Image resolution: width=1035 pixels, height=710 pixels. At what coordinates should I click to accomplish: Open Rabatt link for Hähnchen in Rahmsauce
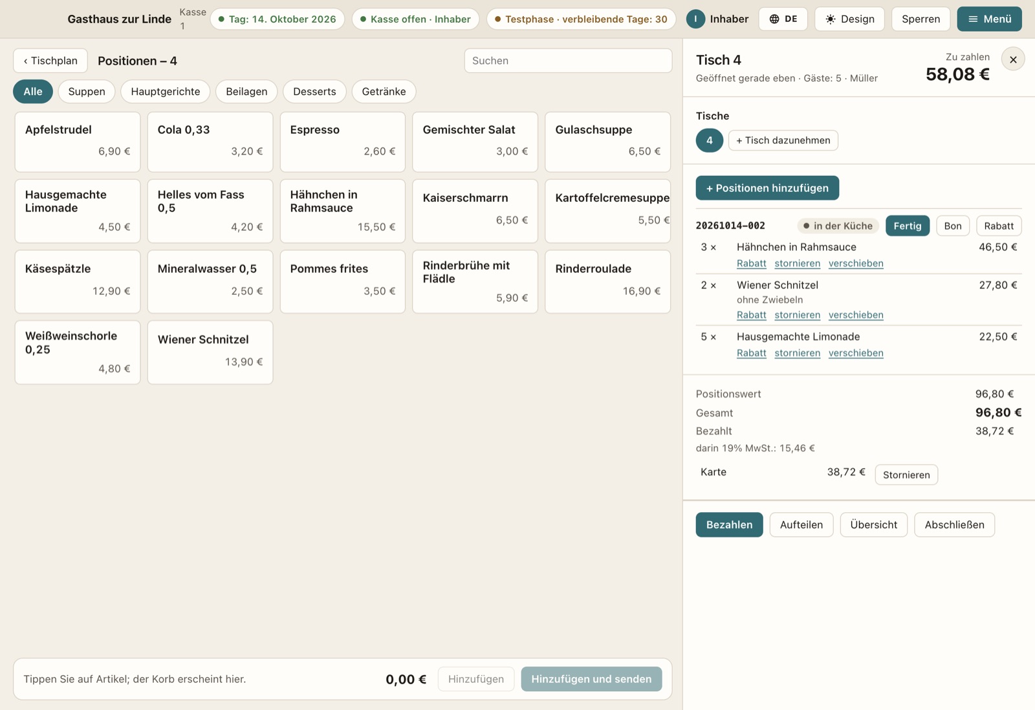click(x=751, y=263)
